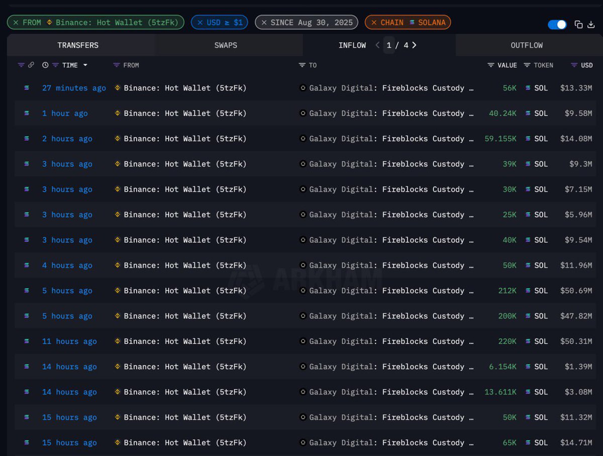Click the 220K value cell
This screenshot has width=603, height=456.
point(507,341)
